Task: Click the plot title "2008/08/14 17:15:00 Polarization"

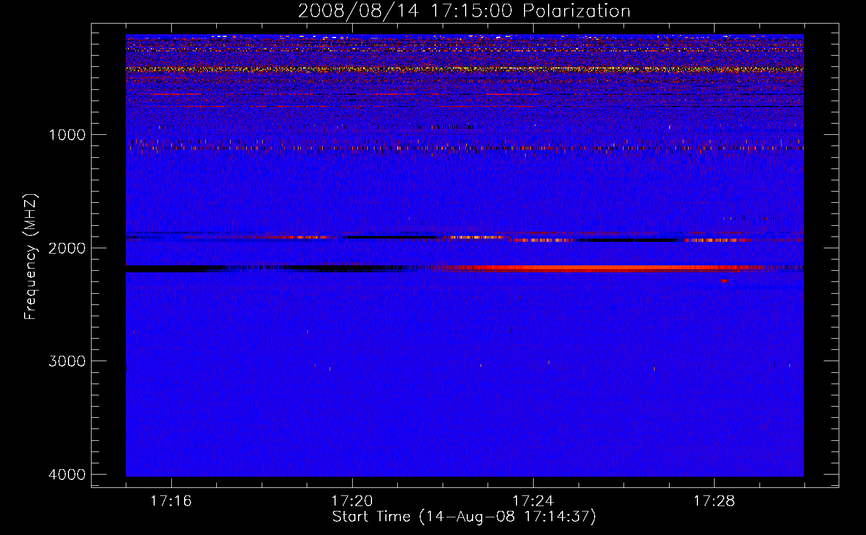Action: 464,11
